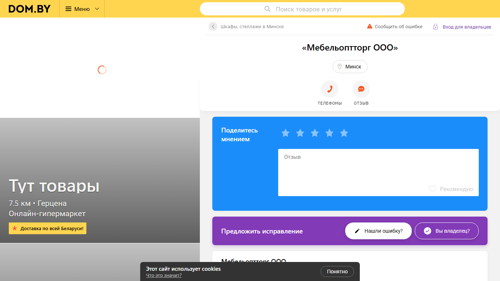The image size is (500, 281).
Task: Open Что это значит? cookie link
Action: coord(164,276)
